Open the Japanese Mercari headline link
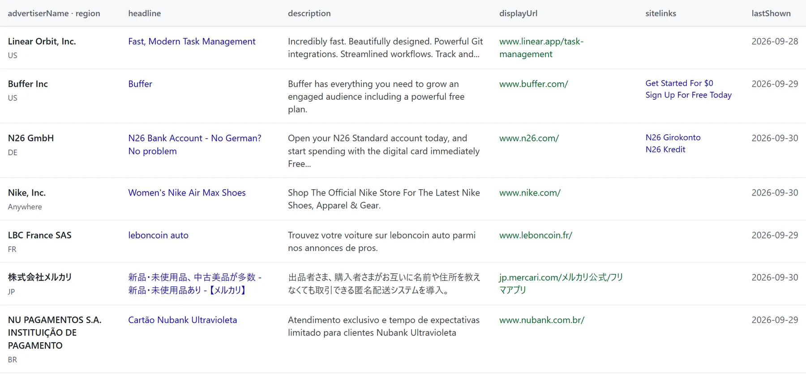806x374 pixels. pos(195,284)
